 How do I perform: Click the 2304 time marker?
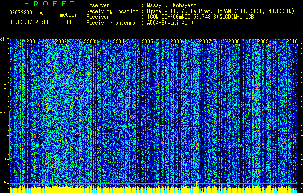click(x=119, y=41)
